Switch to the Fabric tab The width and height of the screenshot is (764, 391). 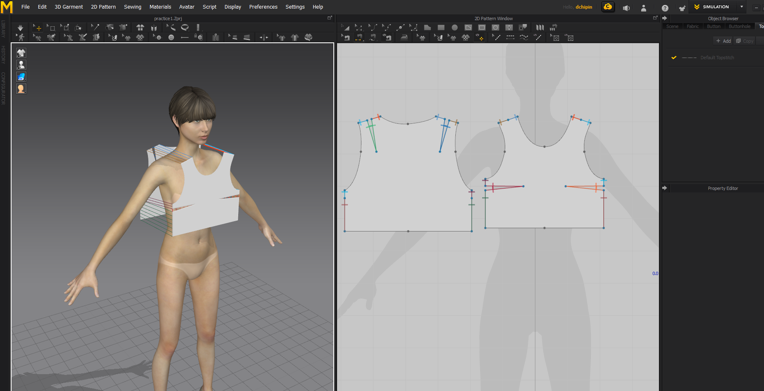point(692,26)
